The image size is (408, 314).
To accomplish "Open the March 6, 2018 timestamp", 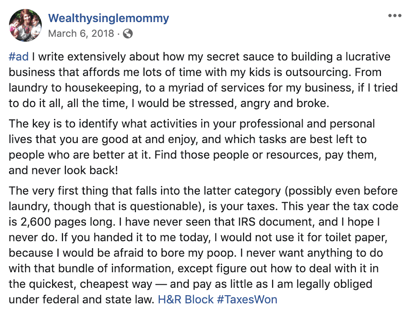I will (82, 34).
